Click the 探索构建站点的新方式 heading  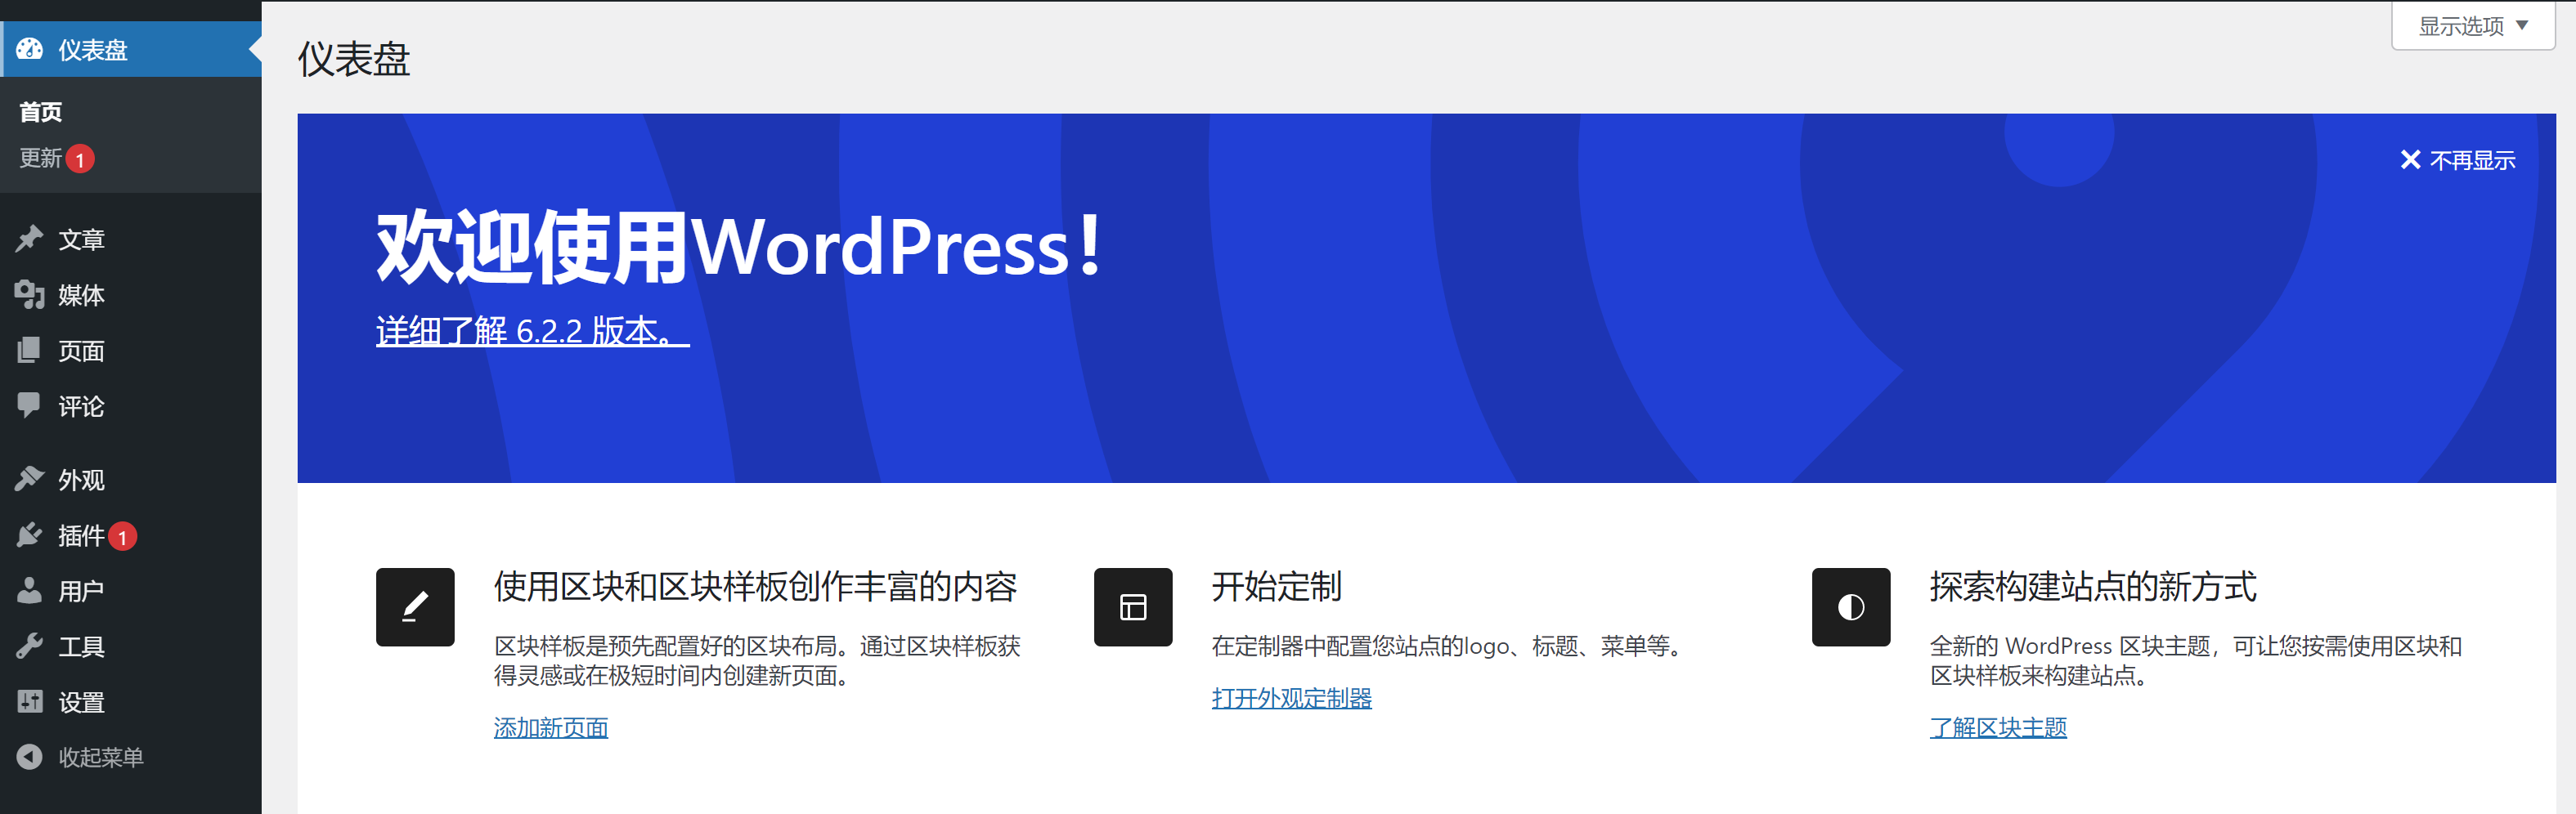[2093, 586]
